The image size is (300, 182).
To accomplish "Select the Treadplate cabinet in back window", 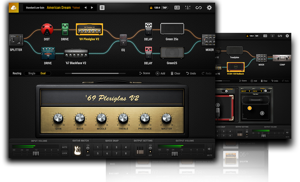I will click(235, 50).
